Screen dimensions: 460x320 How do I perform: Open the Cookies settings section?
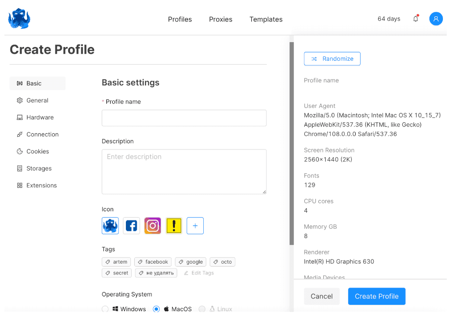pos(37,151)
